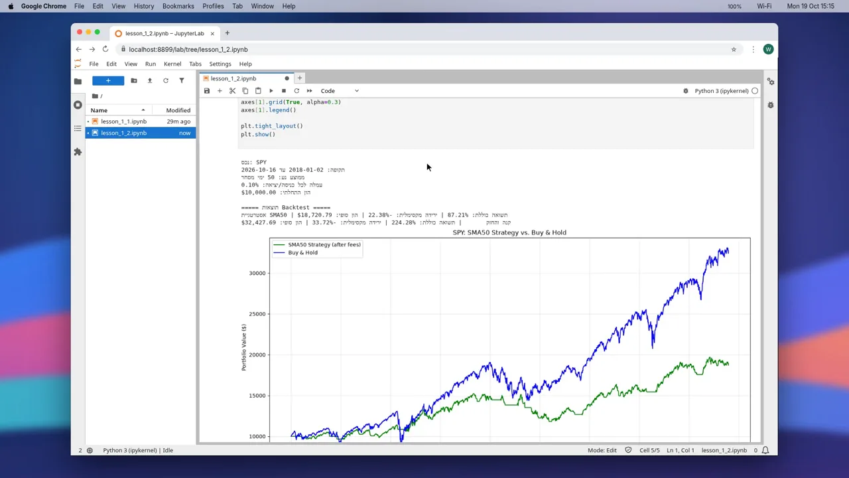
Task: Interrupt the kernel with the stop icon
Action: click(283, 91)
